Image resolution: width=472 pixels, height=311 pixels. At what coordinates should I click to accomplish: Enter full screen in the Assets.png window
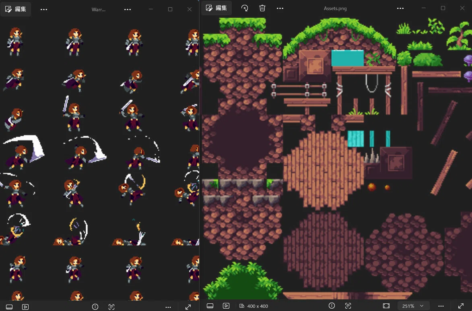(x=461, y=306)
